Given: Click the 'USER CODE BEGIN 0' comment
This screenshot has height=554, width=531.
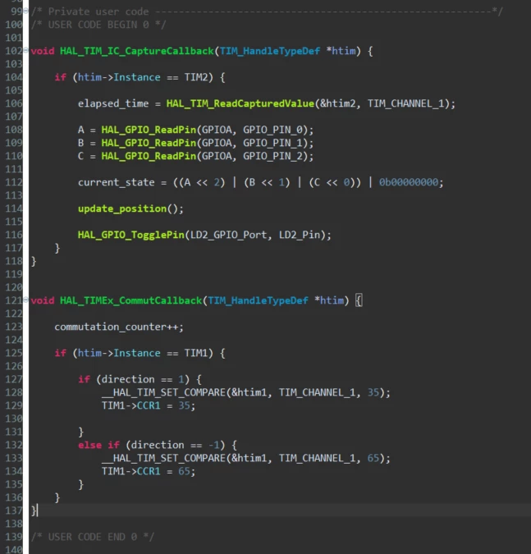Looking at the screenshot, I should (98, 25).
